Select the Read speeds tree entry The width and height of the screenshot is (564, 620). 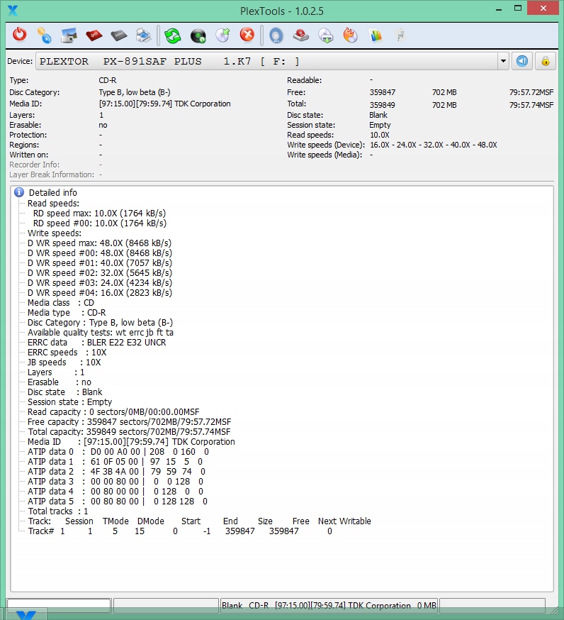[x=53, y=203]
